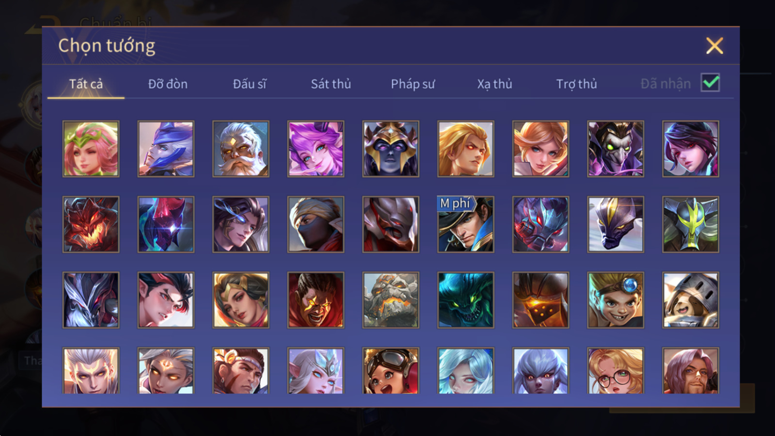Pick the white-bearded old man hero portrait
The image size is (775, 436).
(x=240, y=149)
